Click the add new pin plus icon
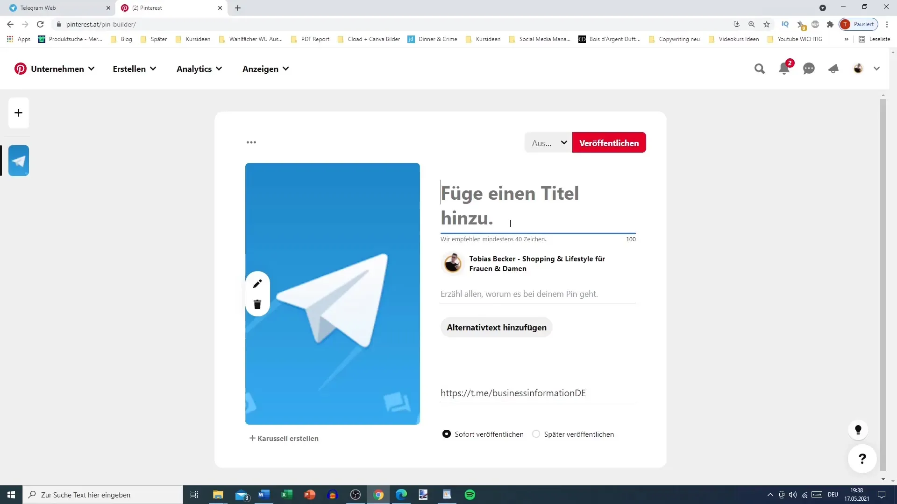897x504 pixels. pyautogui.click(x=18, y=112)
